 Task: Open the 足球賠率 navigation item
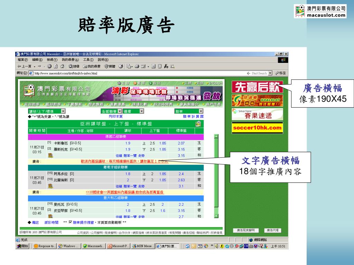click(32, 104)
